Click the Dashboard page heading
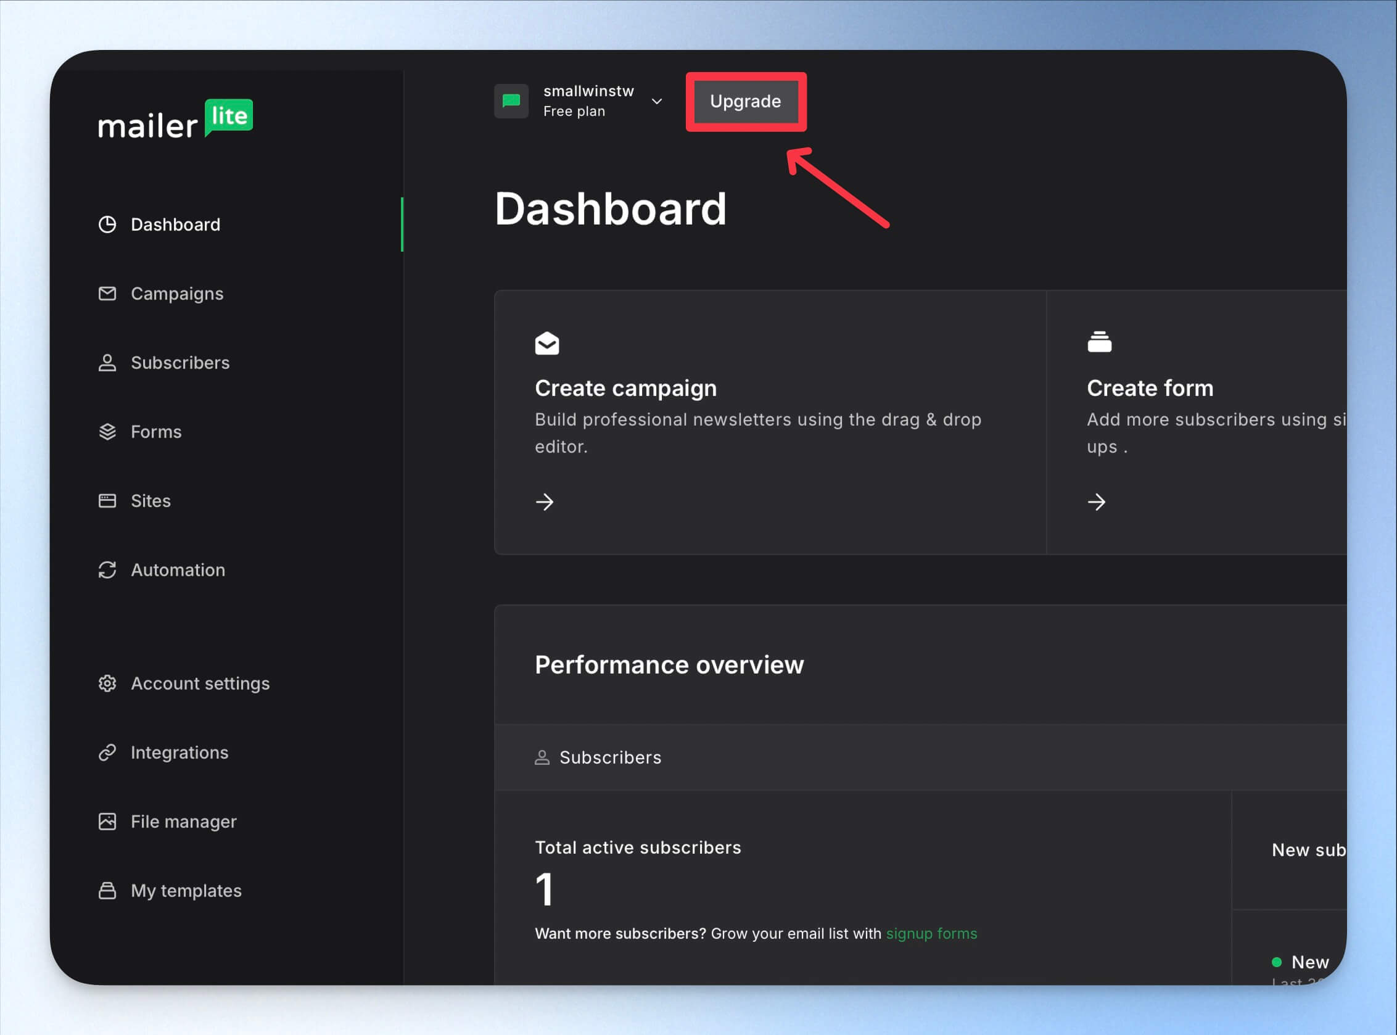The height and width of the screenshot is (1035, 1397). (x=610, y=208)
